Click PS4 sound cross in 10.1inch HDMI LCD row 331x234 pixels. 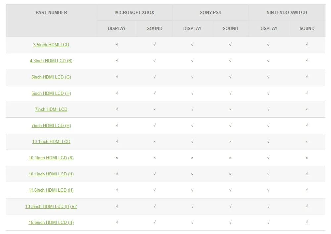coord(230,142)
